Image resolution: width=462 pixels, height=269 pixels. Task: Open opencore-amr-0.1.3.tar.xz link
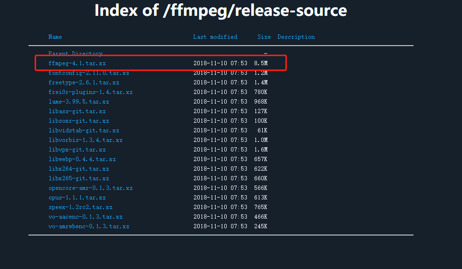[x=90, y=188]
